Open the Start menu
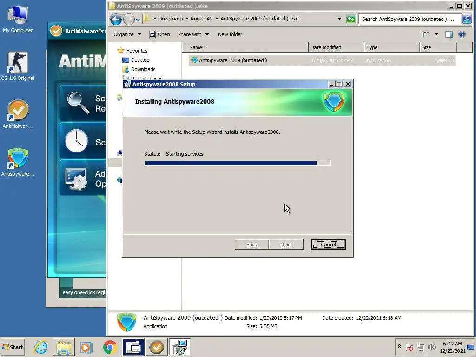Image resolution: width=476 pixels, height=357 pixels. (x=13, y=347)
